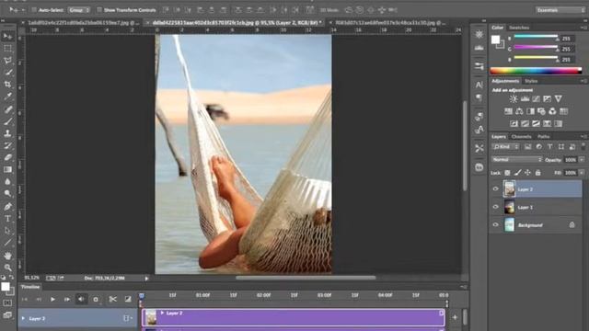Play the timeline video
This screenshot has height=331, width=589.
pos(52,299)
